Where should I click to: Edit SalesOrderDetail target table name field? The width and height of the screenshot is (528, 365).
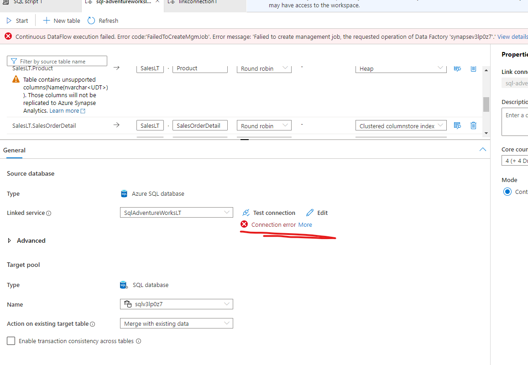pyautogui.click(x=200, y=125)
